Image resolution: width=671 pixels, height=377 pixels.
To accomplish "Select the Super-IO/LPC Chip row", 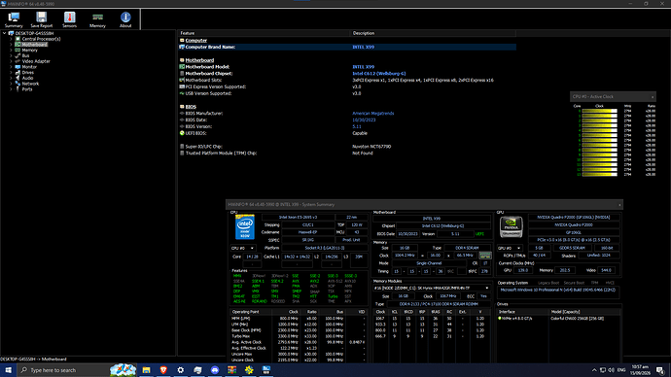I will pyautogui.click(x=347, y=147).
